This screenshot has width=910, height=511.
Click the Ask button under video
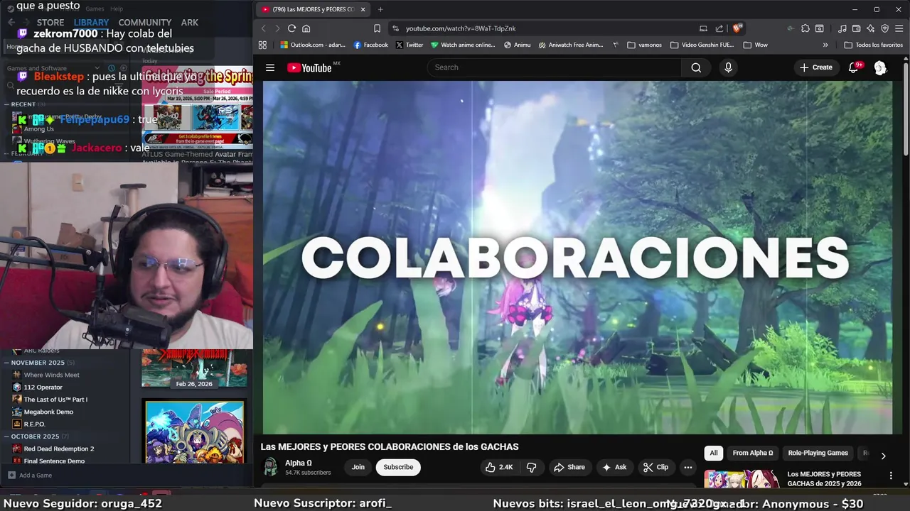614,467
